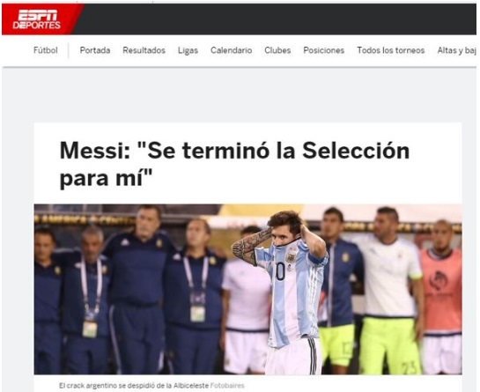Click the photo caption about the Albiceleste
Image resolution: width=480 pixels, height=392 pixels.
pyautogui.click(x=134, y=386)
